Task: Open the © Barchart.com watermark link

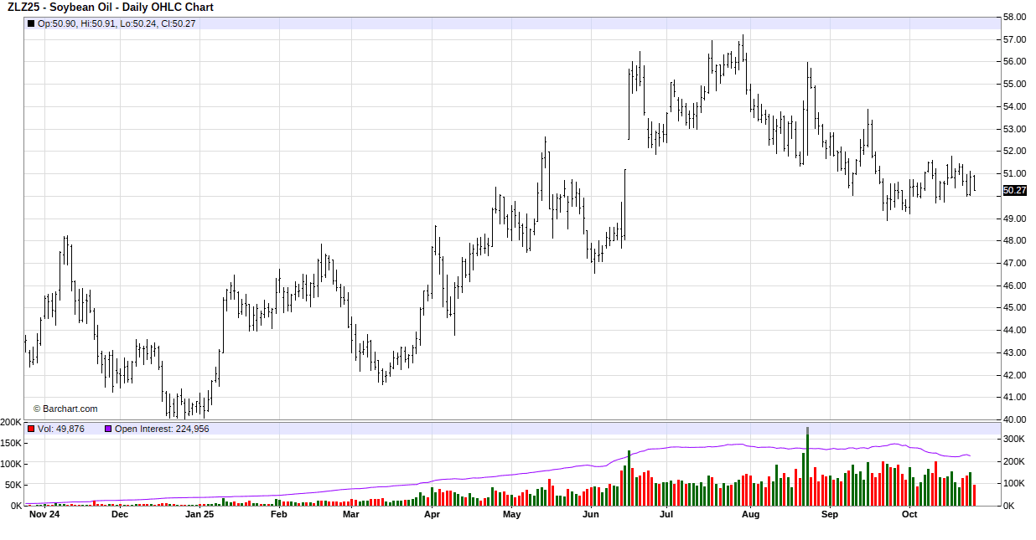Action: 65,409
